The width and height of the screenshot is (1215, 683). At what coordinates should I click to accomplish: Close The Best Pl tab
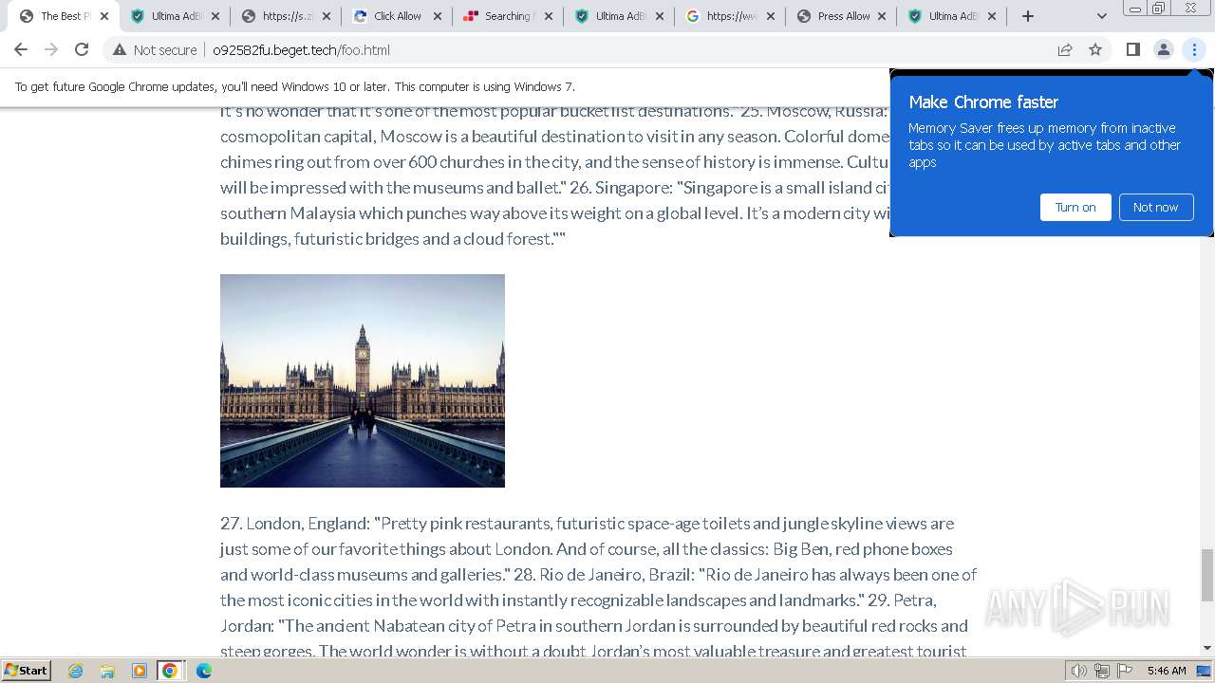[104, 16]
